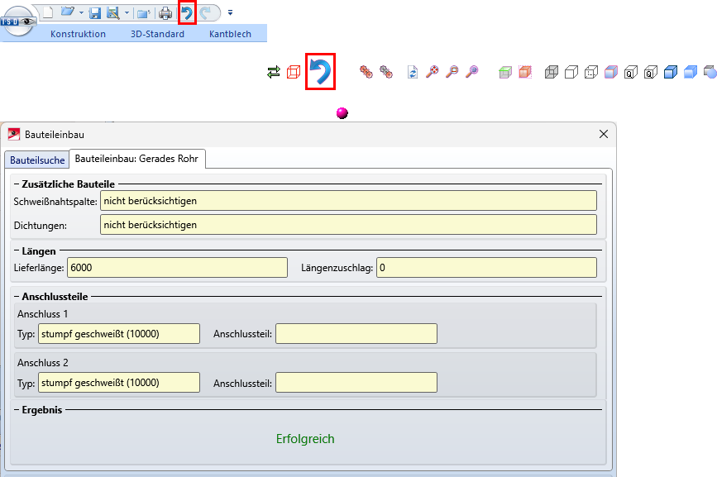This screenshot has height=477, width=717.
Task: Click the orange chain link icon
Action: (x=366, y=72)
